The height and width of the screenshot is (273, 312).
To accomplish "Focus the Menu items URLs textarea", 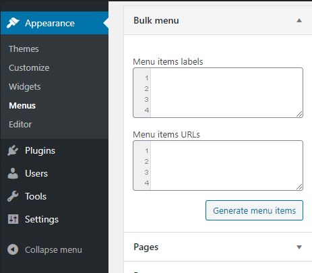I will pyautogui.click(x=218, y=165).
